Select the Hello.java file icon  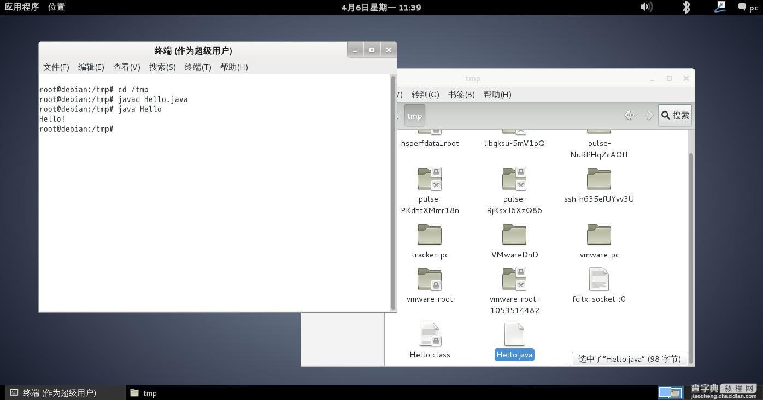514,334
